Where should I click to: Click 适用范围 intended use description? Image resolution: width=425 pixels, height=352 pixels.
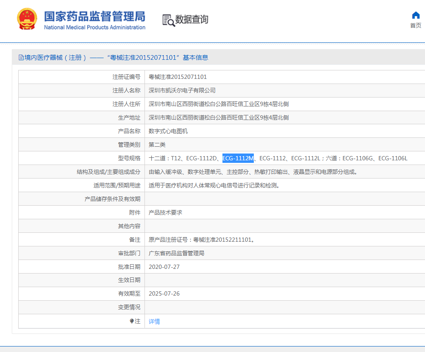tap(214, 185)
